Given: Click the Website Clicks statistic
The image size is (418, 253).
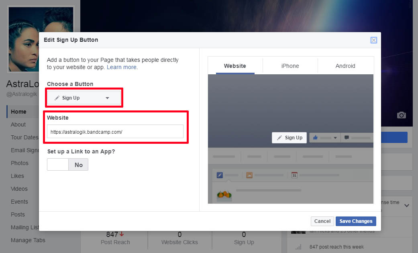Looking at the screenshot, I should [179, 238].
